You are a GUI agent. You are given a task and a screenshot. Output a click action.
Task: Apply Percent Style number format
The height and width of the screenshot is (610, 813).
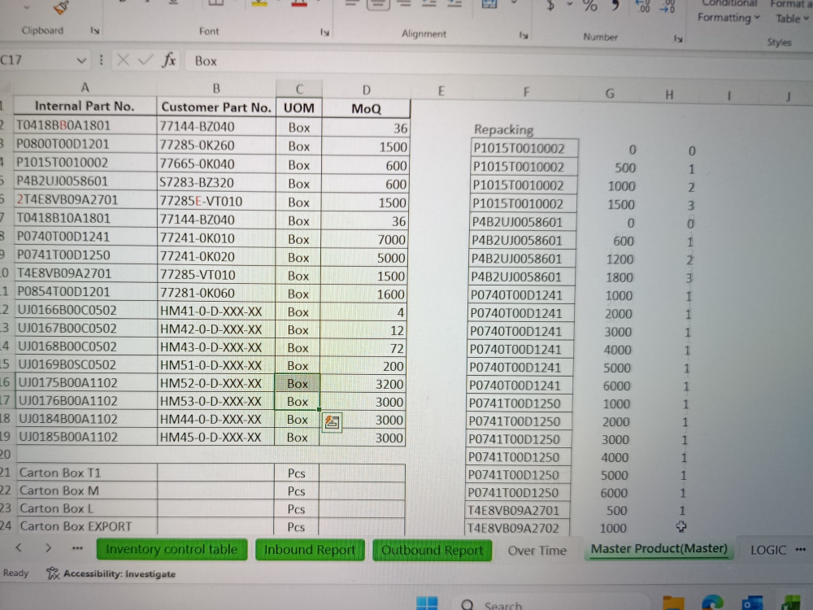coord(590,7)
